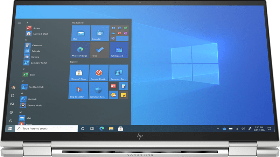Open Cortana circle on the taskbar

tap(83, 129)
